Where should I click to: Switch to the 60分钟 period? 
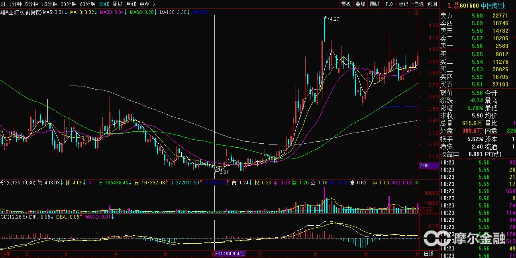[x=88, y=4]
